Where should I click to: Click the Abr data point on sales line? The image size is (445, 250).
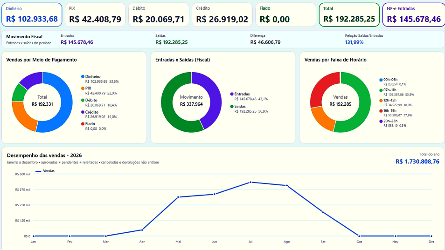click(142, 230)
